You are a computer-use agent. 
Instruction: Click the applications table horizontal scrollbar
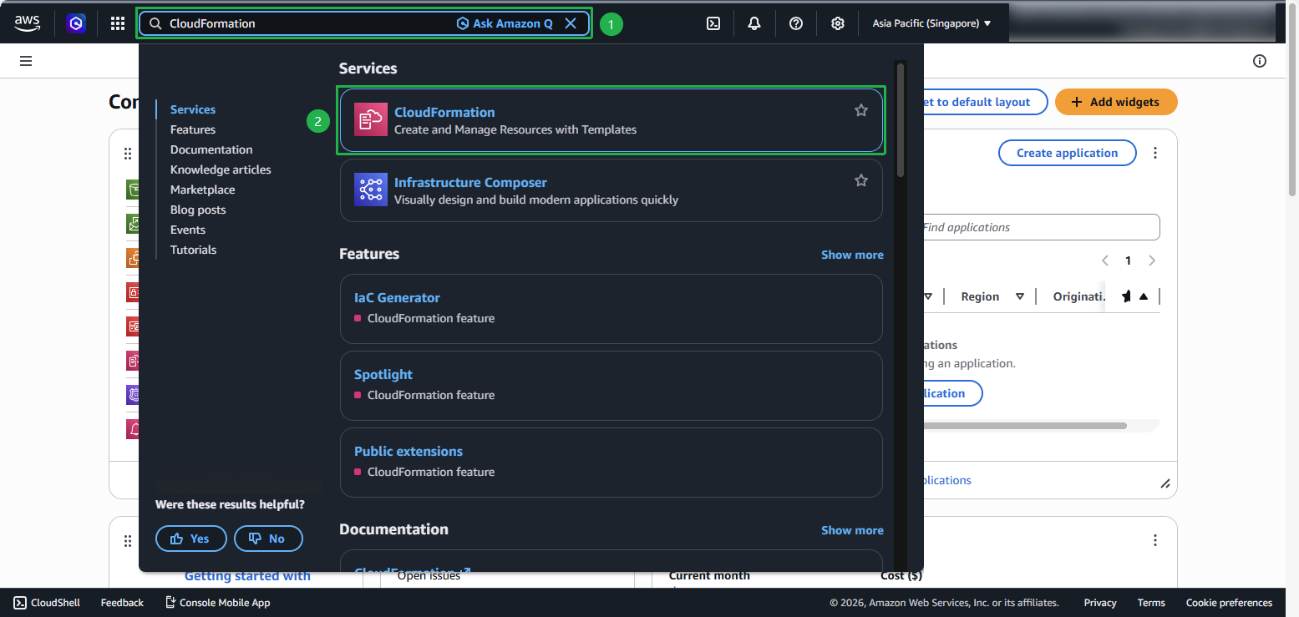[1026, 426]
